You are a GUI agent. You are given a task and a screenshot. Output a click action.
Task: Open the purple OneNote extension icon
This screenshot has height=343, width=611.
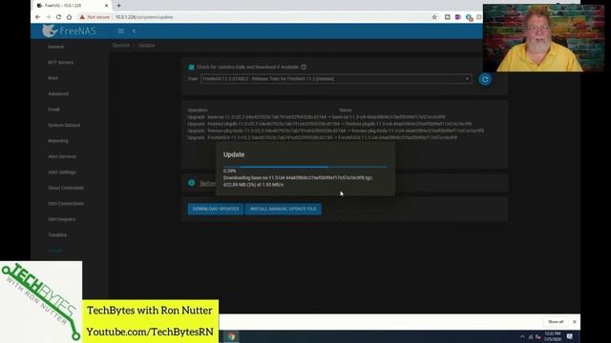(458, 17)
